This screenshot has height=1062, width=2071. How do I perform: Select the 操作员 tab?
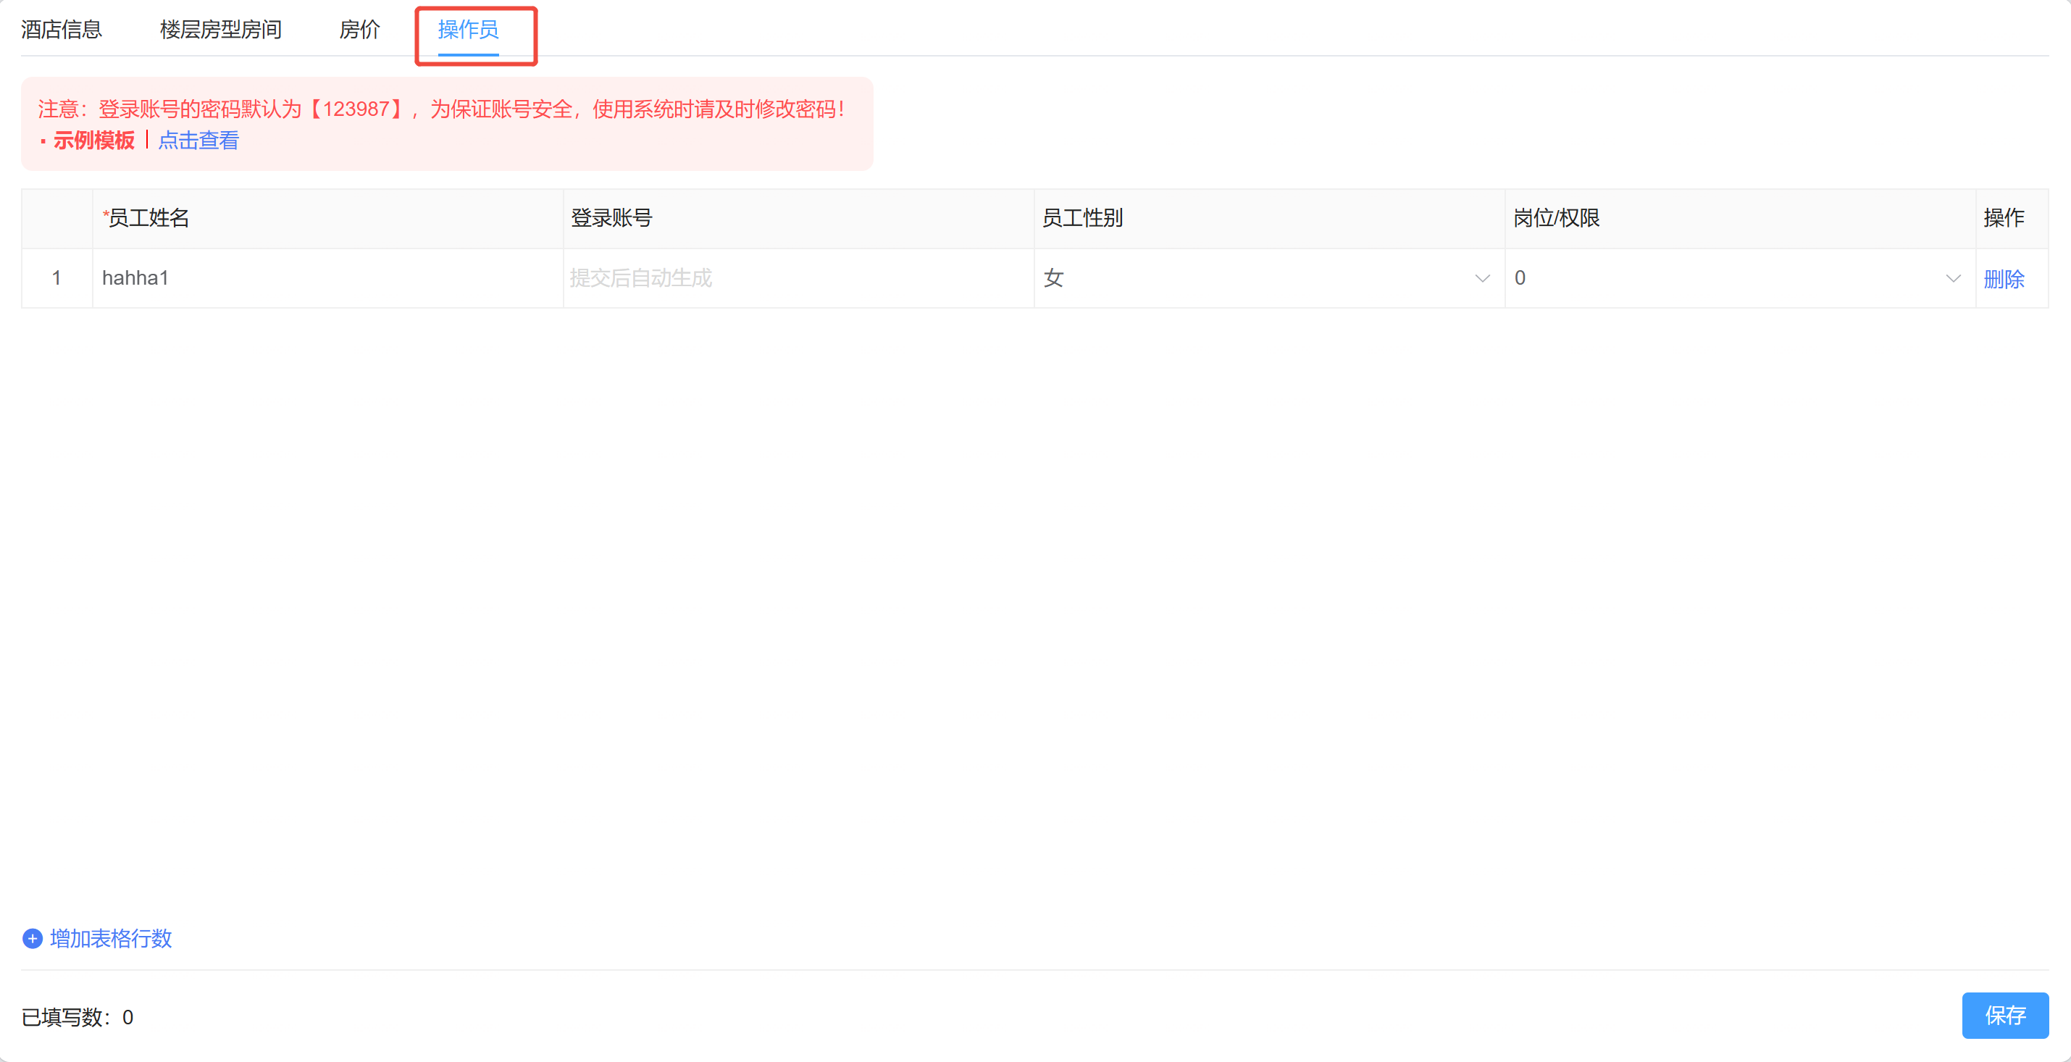pyautogui.click(x=468, y=30)
